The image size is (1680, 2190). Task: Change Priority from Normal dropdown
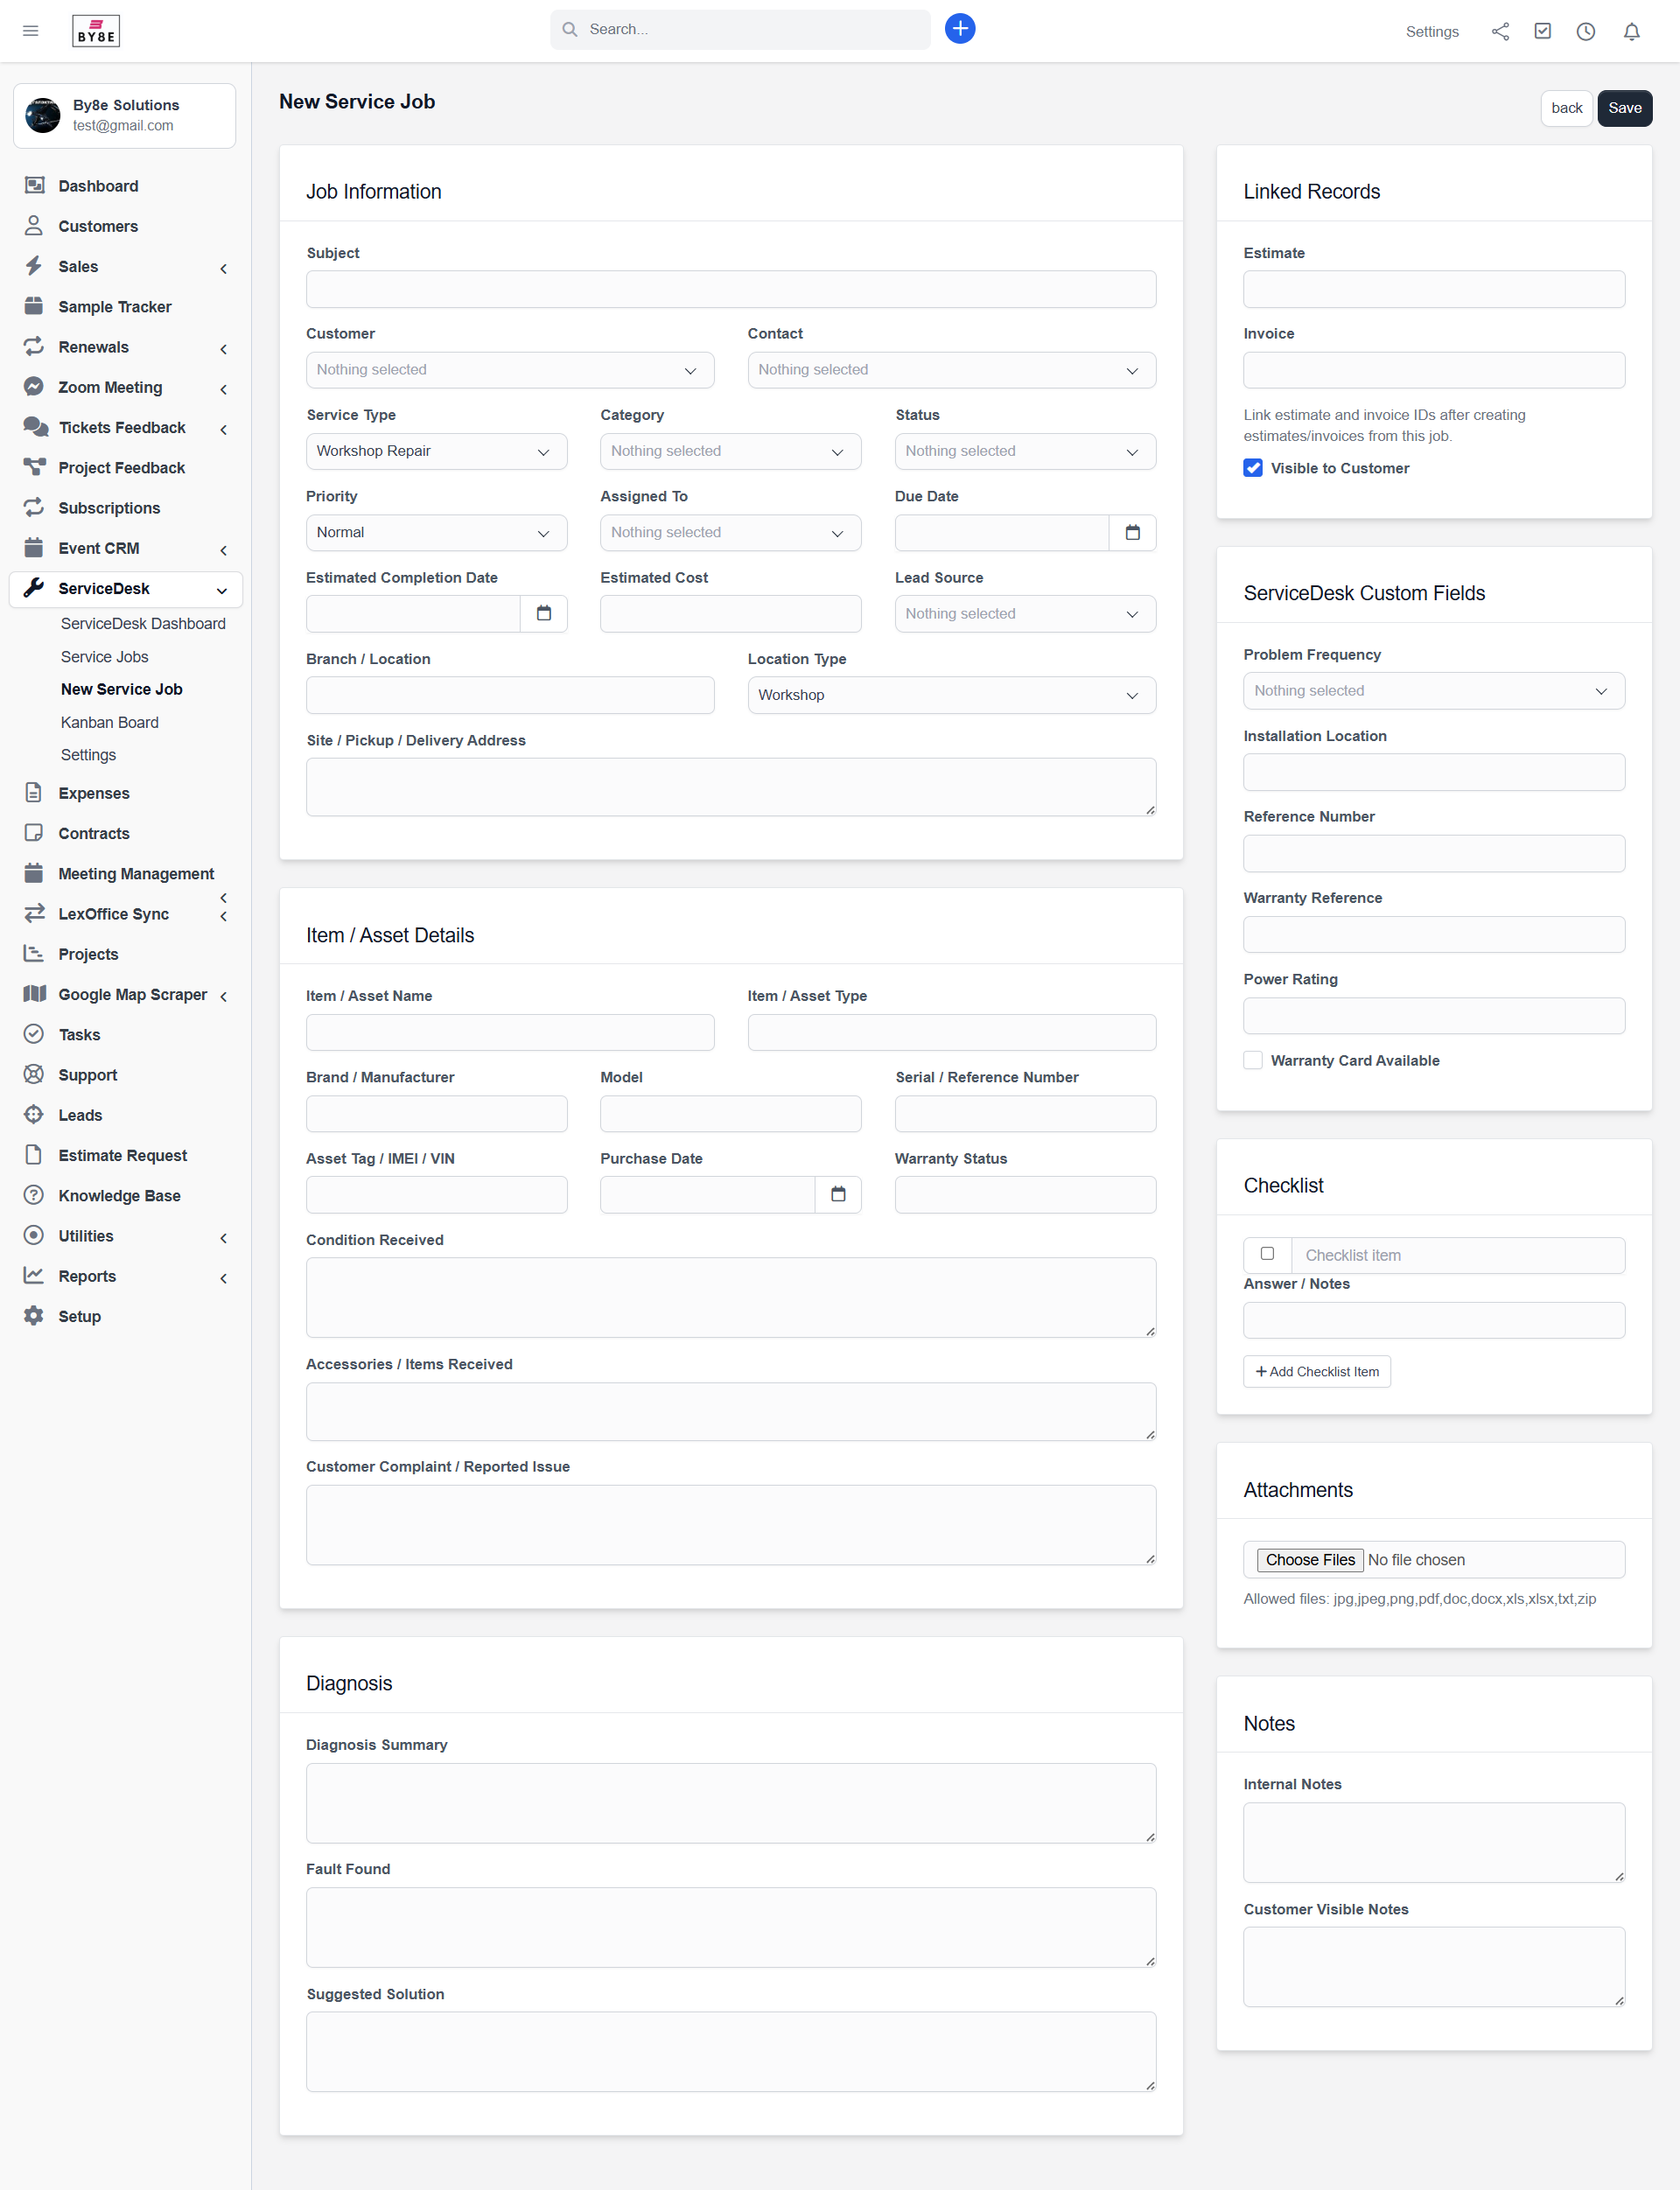pyautogui.click(x=436, y=532)
